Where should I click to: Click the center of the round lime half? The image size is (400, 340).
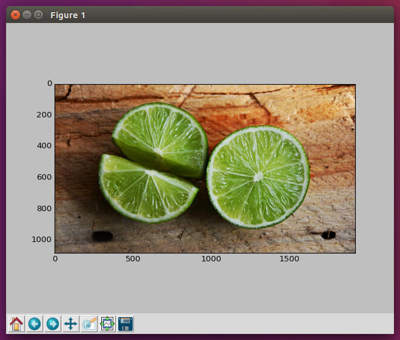click(x=258, y=177)
